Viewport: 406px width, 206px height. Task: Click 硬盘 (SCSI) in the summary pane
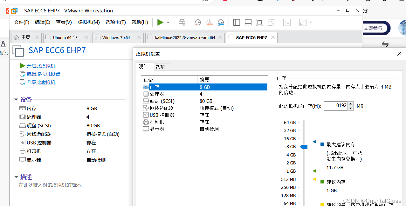[x=39, y=125]
